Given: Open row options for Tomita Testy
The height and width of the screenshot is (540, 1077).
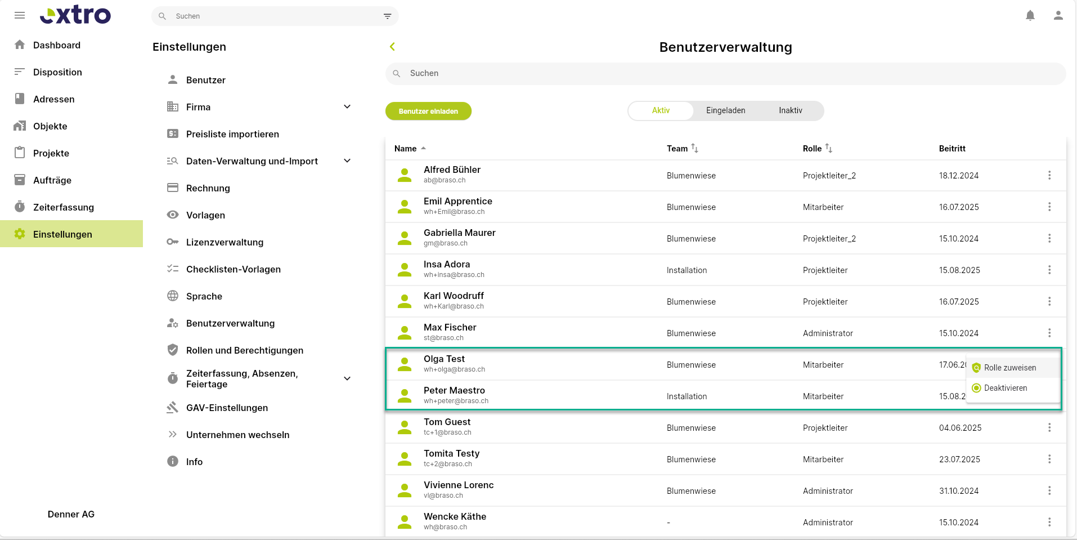Looking at the screenshot, I should (x=1049, y=459).
